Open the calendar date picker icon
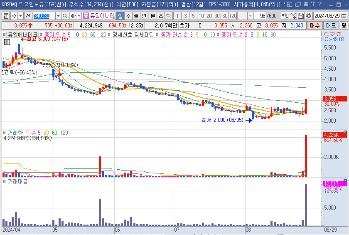This screenshot has width=349, height=235. pos(344,16)
